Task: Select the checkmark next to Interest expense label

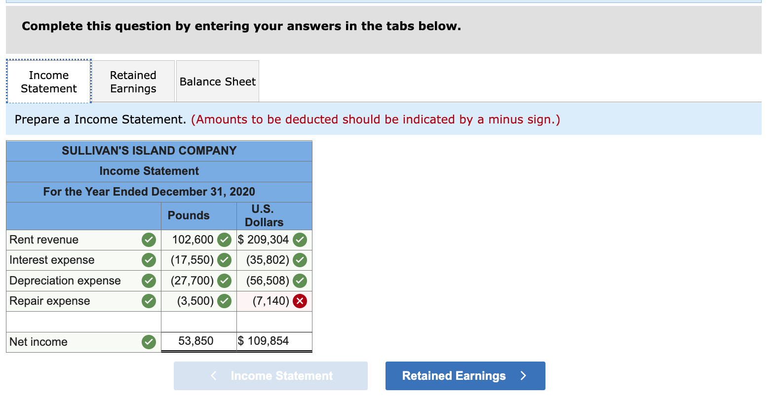Action: [149, 260]
